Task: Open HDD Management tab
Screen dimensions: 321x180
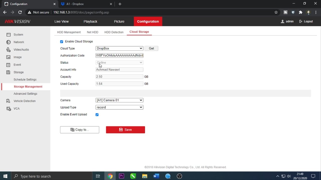Action: 69,32
